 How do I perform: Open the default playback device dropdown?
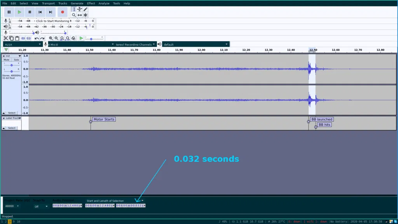[196, 44]
